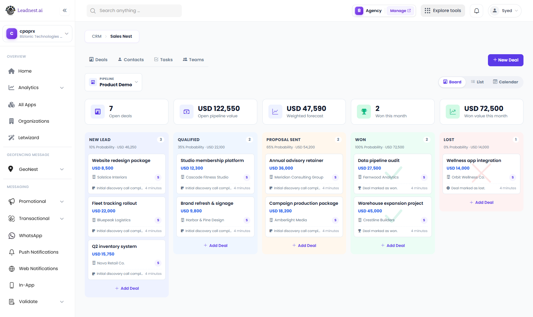
Task: Click the Agency purple badge icon
Action: [x=359, y=10]
